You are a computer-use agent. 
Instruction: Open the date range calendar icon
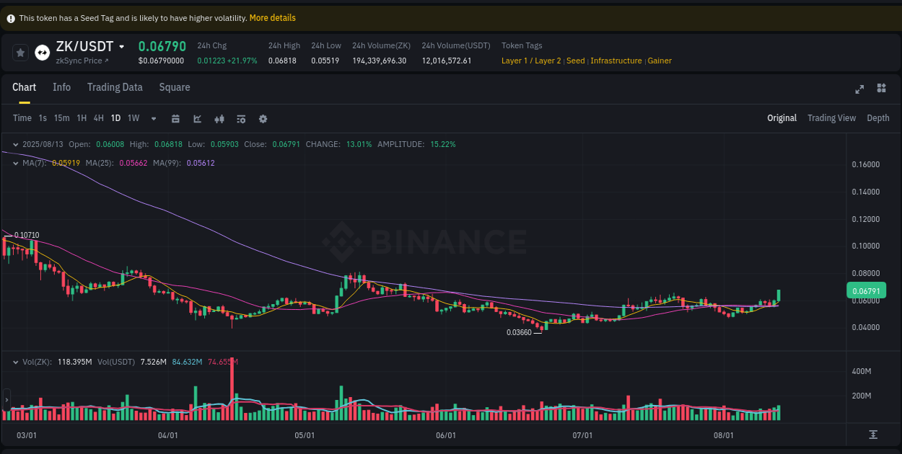176,118
